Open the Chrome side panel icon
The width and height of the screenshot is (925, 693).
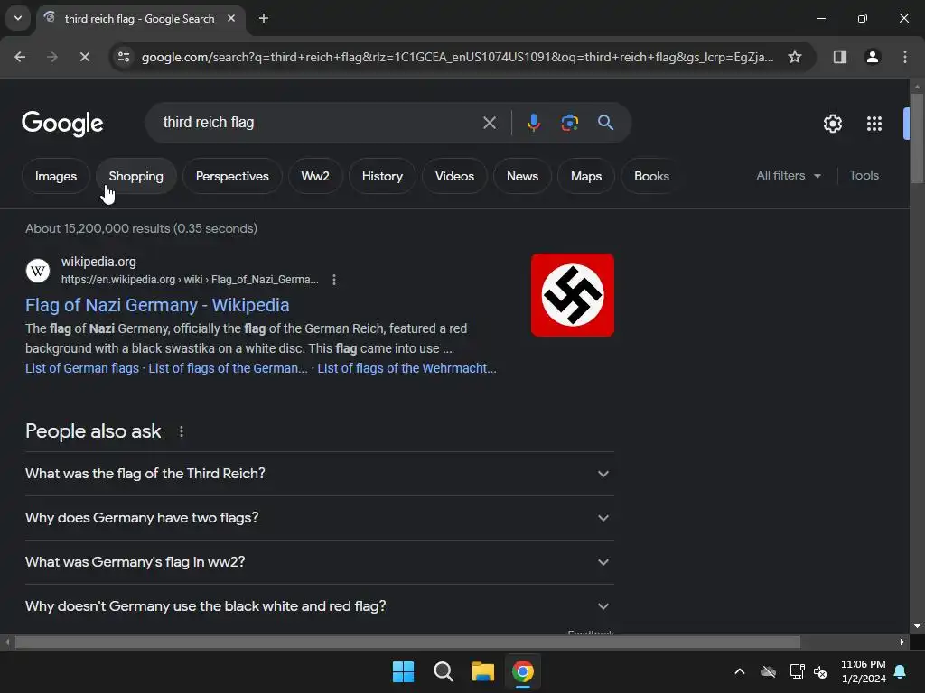pyautogui.click(x=840, y=57)
